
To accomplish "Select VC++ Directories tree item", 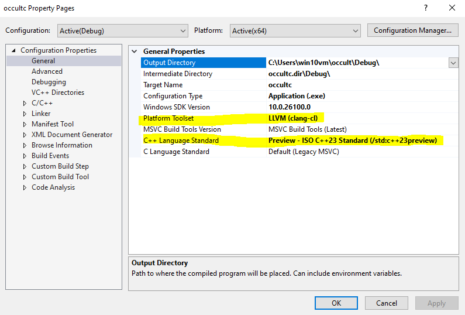I will point(57,93).
